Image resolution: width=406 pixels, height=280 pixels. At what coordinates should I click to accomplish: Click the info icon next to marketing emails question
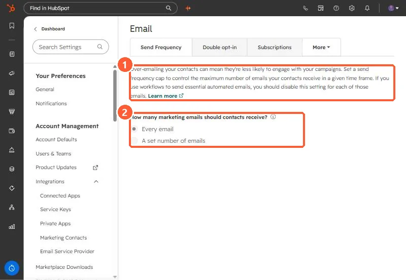pos(273,117)
